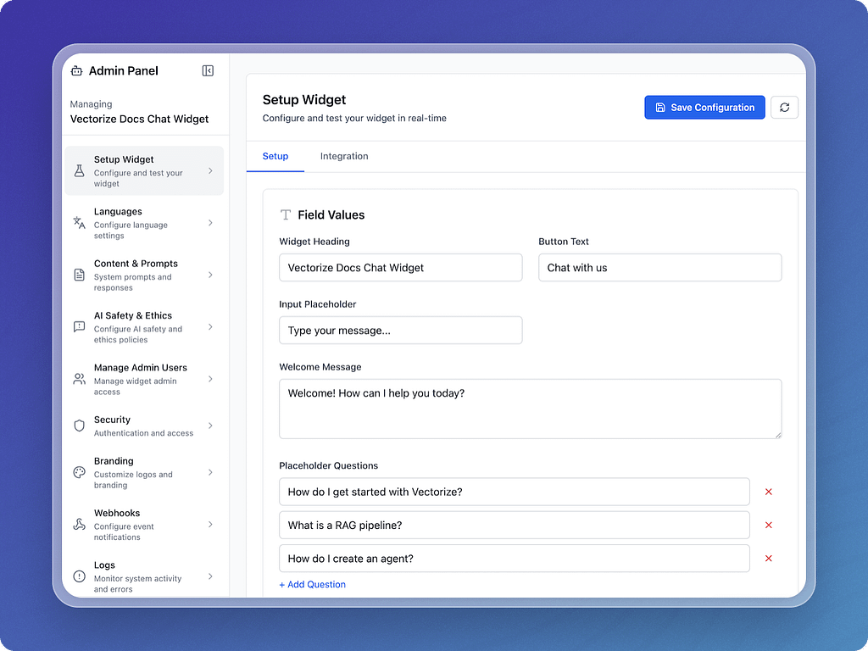Viewport: 868px width, 651px height.
Task: Click the Branding palette icon
Action: (79, 473)
